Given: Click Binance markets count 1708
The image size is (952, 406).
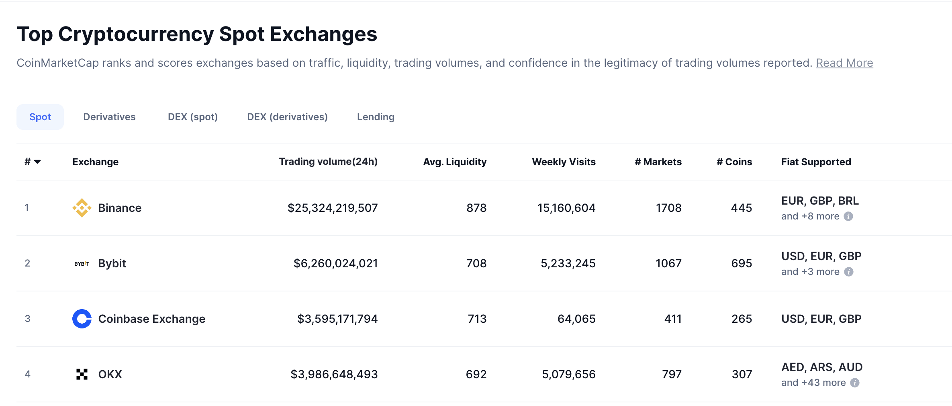Looking at the screenshot, I should click(669, 208).
